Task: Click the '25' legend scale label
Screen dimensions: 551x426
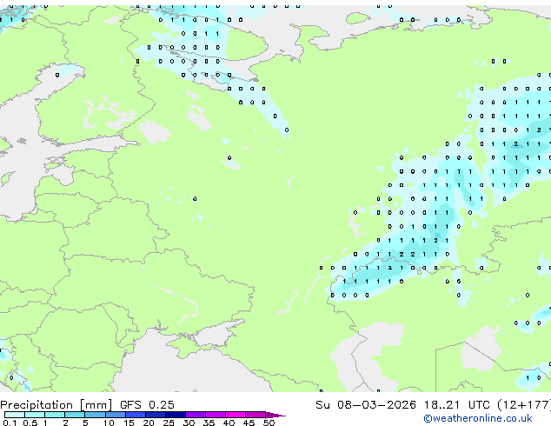Action: tap(169, 423)
